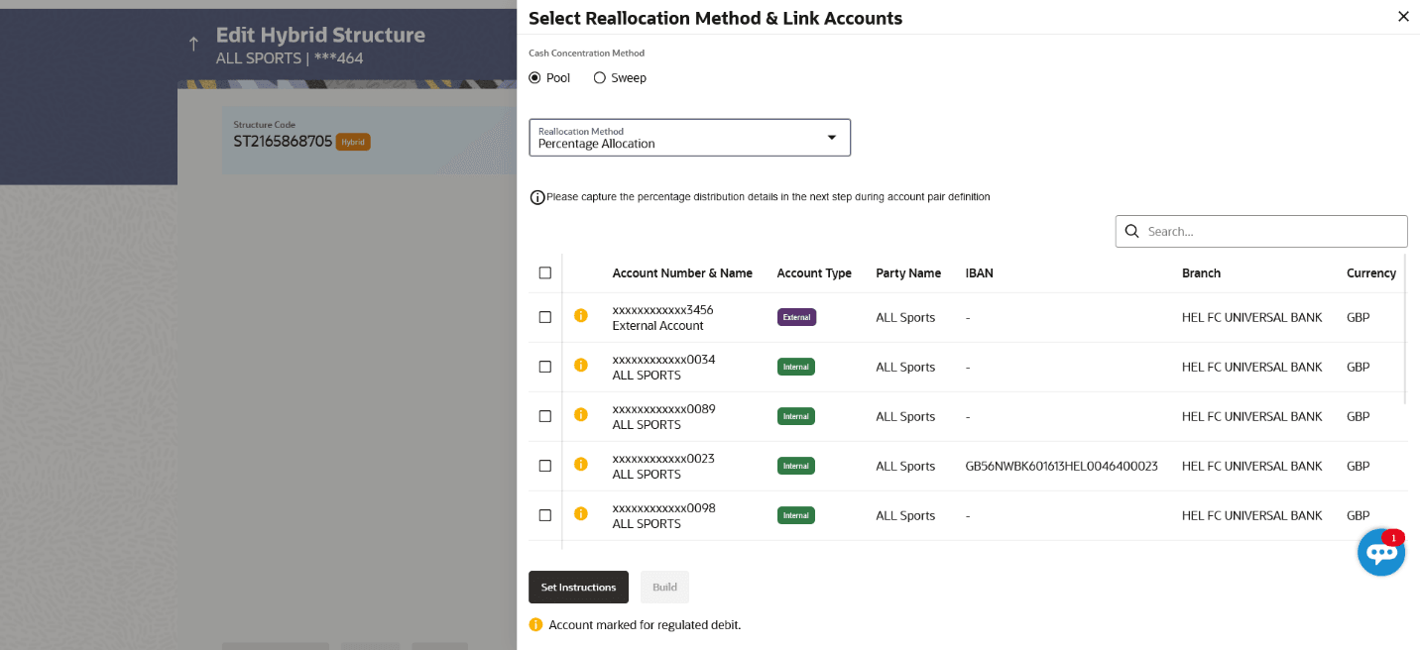Click the chat support bubble icon
This screenshot has height=650, width=1420.
tap(1380, 553)
